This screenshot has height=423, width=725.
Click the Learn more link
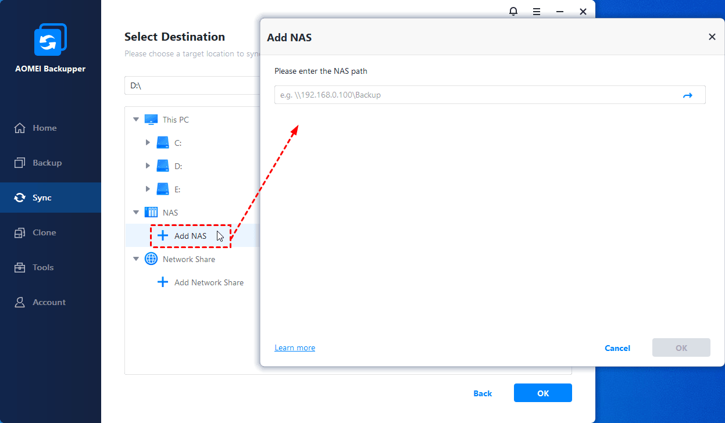[x=295, y=348]
